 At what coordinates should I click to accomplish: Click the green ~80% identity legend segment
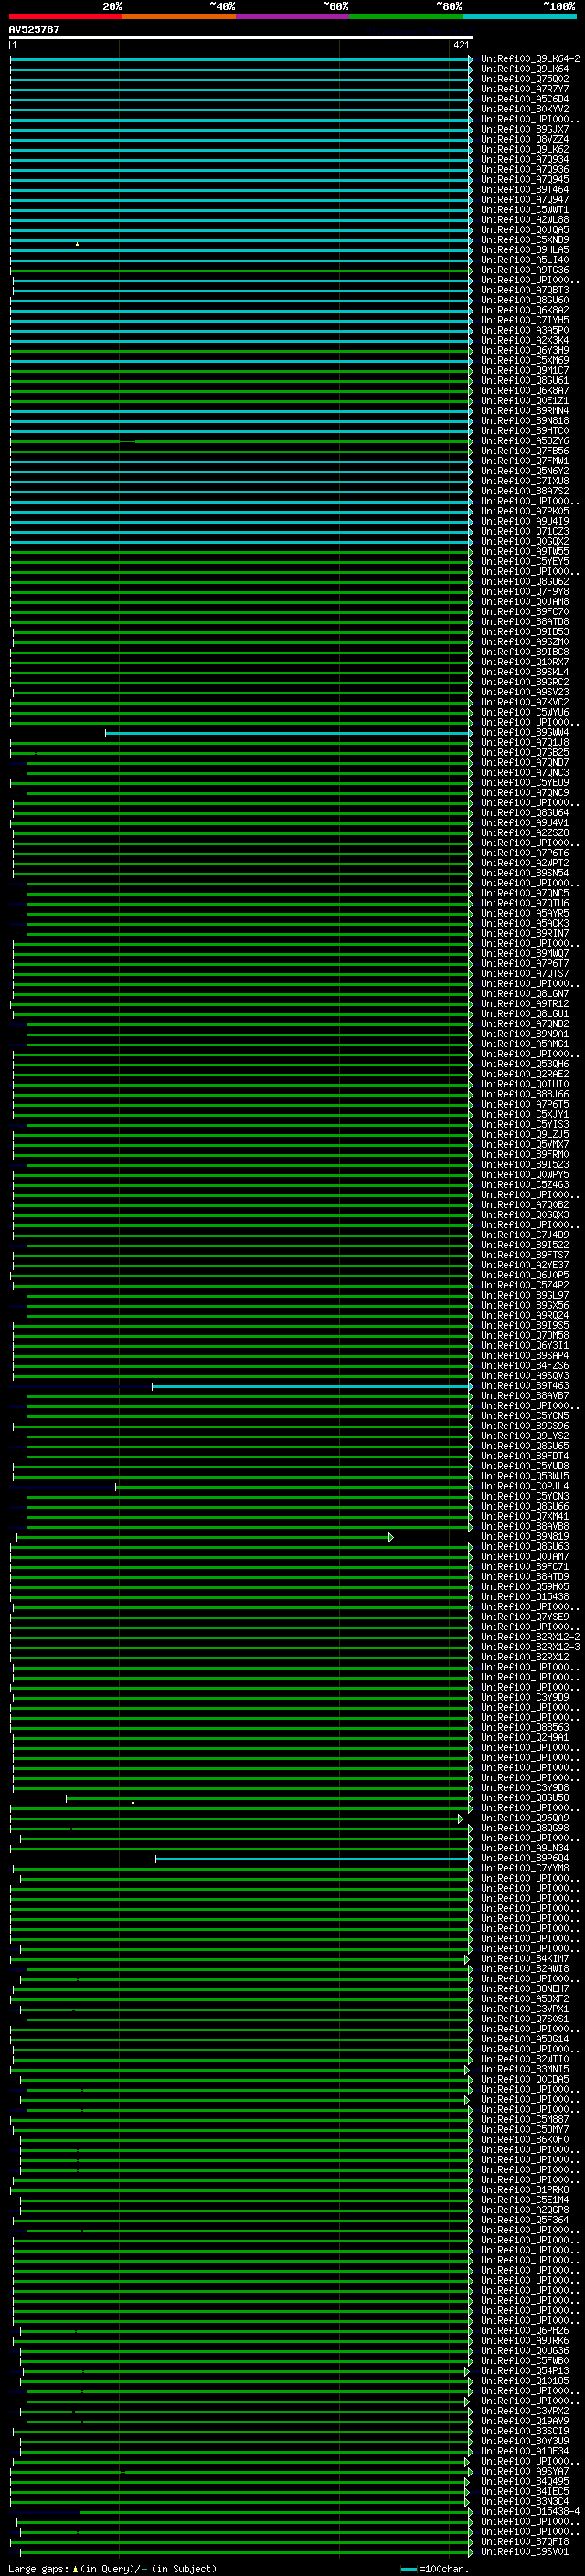pos(406,16)
